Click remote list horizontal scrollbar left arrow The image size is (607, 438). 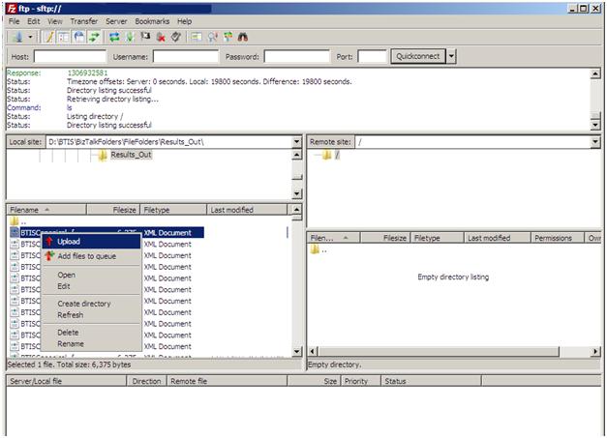coord(313,351)
